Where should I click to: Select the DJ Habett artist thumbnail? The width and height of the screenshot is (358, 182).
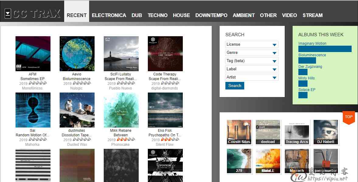point(326,132)
